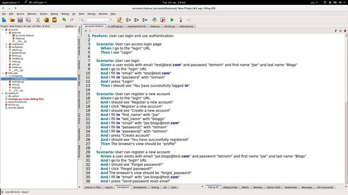Select terrain.py in the project tree
The width and height of the screenshot is (348, 195).
coord(14,105)
